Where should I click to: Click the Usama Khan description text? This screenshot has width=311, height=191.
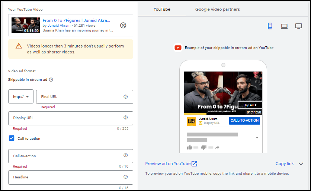point(78,30)
